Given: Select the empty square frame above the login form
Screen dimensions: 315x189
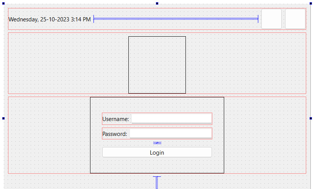Looking at the screenshot, I should tap(157, 65).
